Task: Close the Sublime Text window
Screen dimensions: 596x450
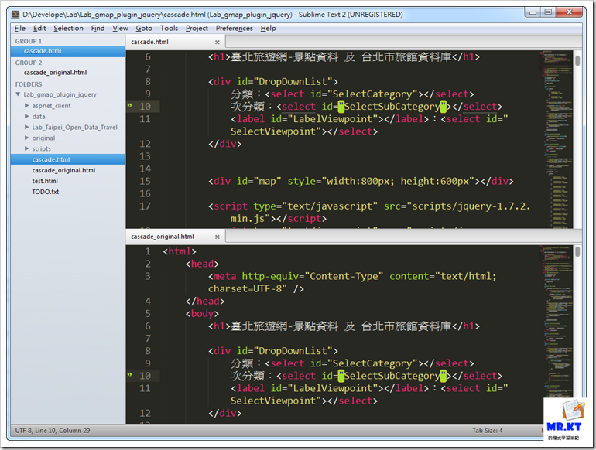Action: tap(569, 12)
